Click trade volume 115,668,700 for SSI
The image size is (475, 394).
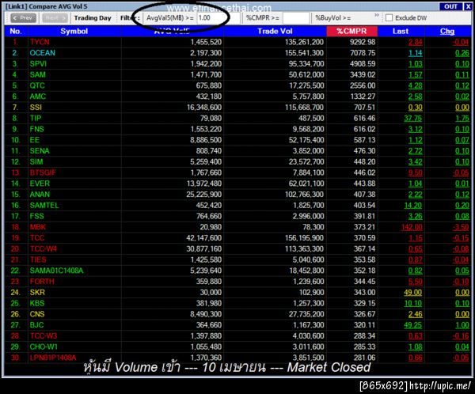coord(305,108)
